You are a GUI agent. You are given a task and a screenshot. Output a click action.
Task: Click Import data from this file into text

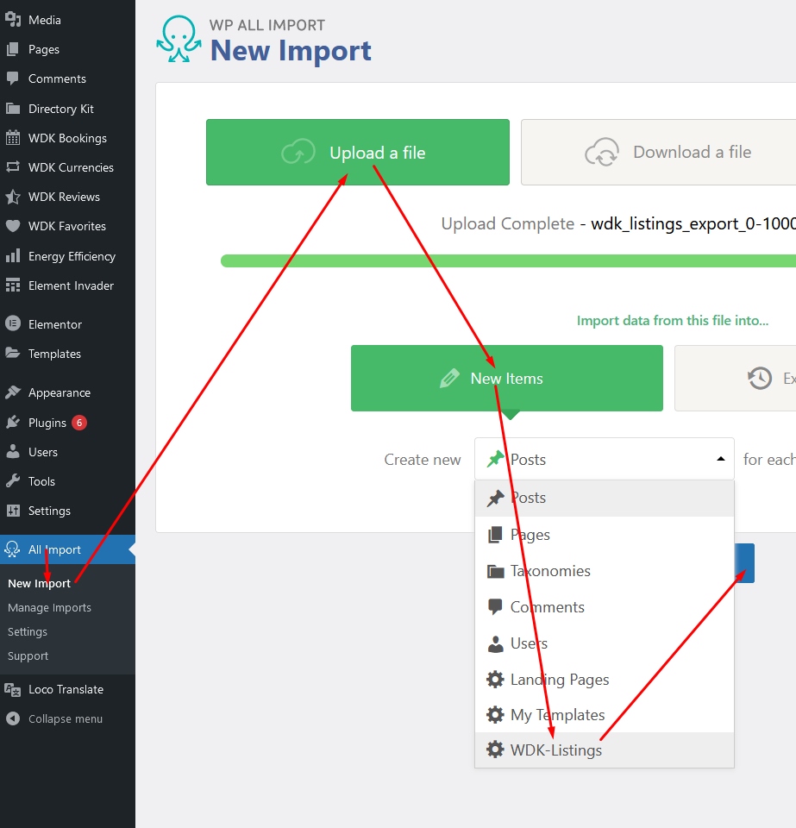click(673, 321)
